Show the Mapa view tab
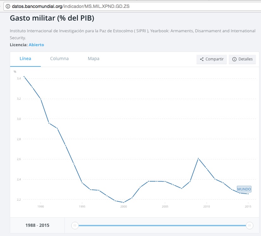Screen dimensions: 261x236 (93, 59)
